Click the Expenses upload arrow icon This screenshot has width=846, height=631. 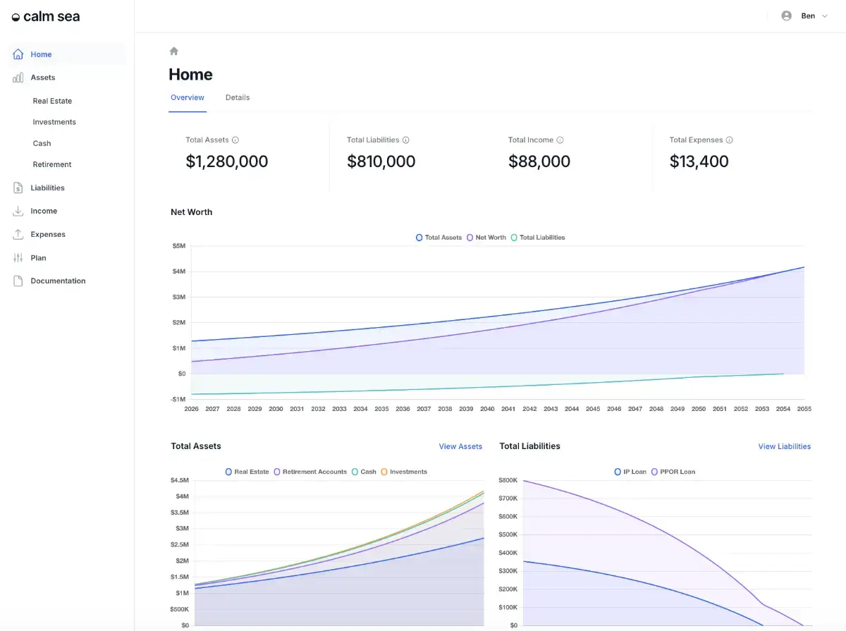pos(18,234)
